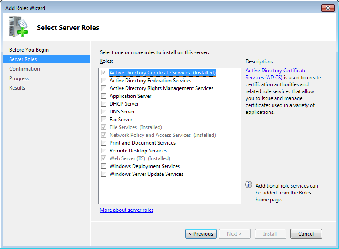Check the Application Server role
The height and width of the screenshot is (249, 339).
pyautogui.click(x=103, y=96)
